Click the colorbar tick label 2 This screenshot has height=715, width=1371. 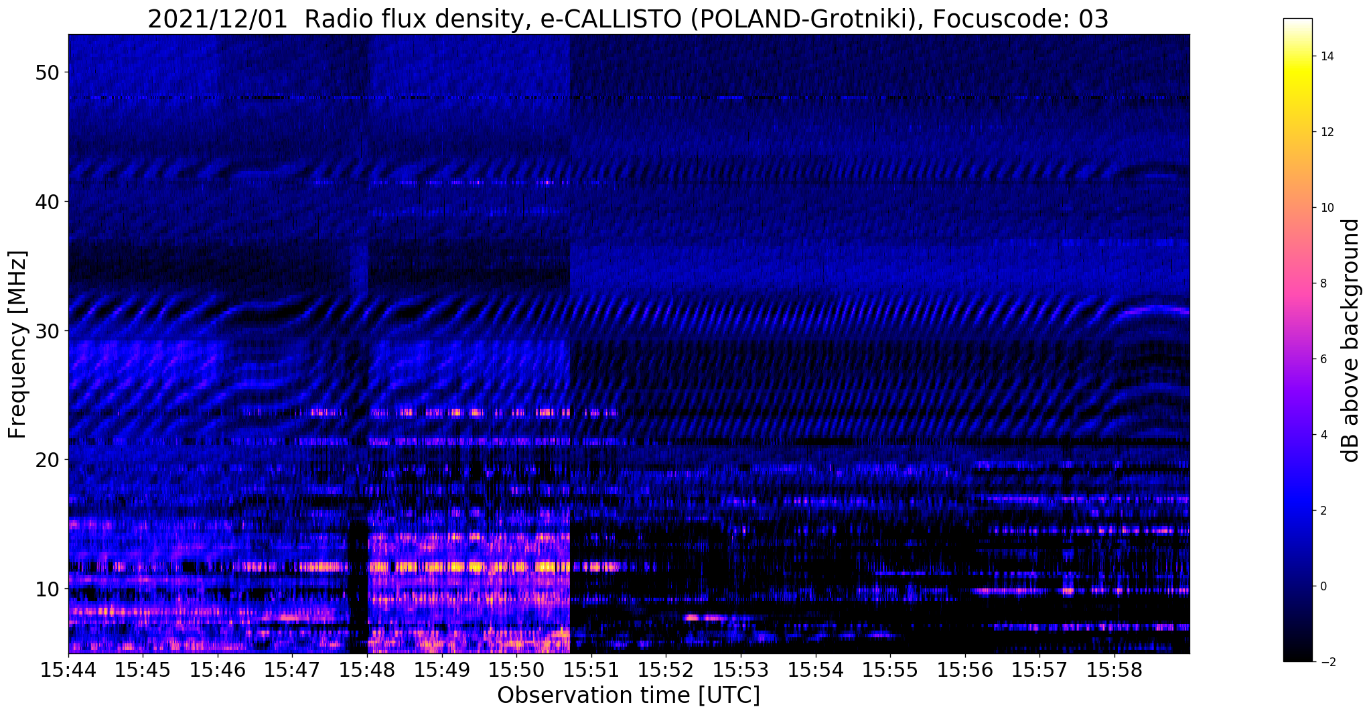[x=1323, y=511]
